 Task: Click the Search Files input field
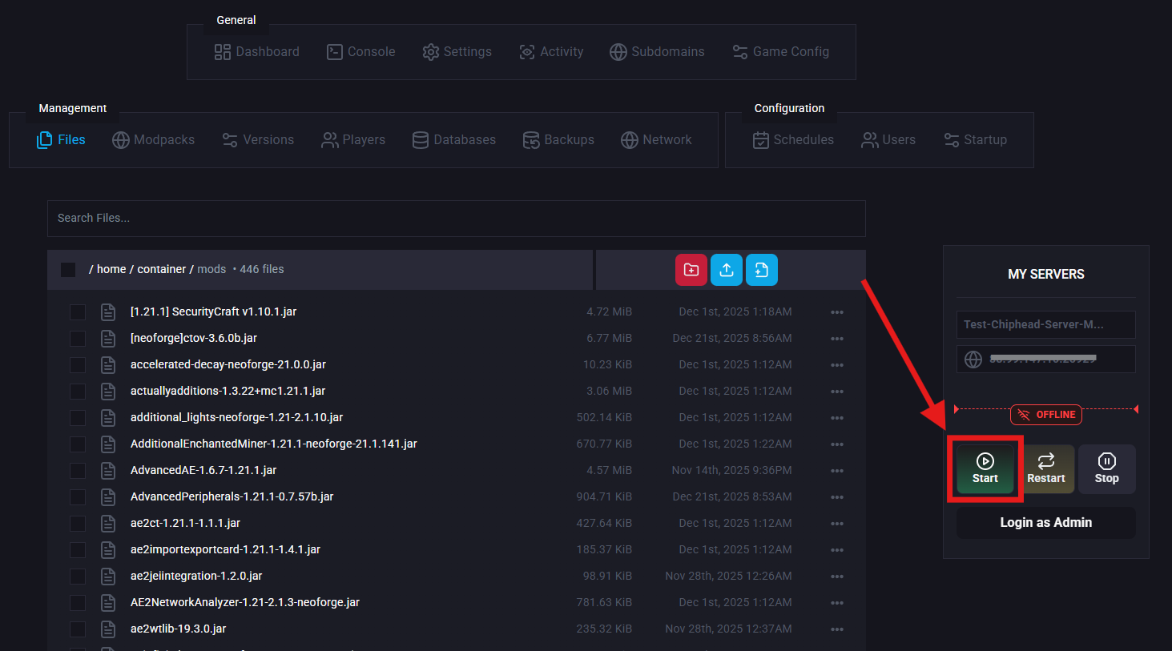(x=457, y=219)
